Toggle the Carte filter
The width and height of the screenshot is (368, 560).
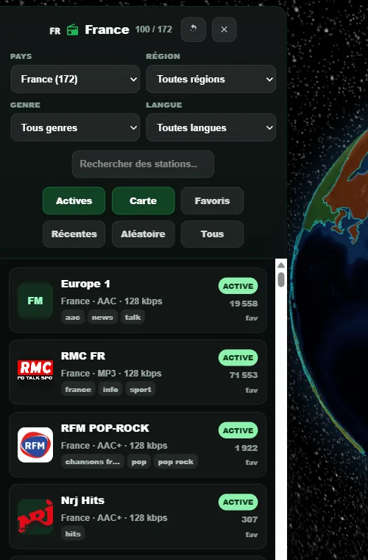tap(144, 200)
